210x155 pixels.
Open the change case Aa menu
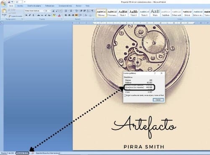click(x=49, y=15)
